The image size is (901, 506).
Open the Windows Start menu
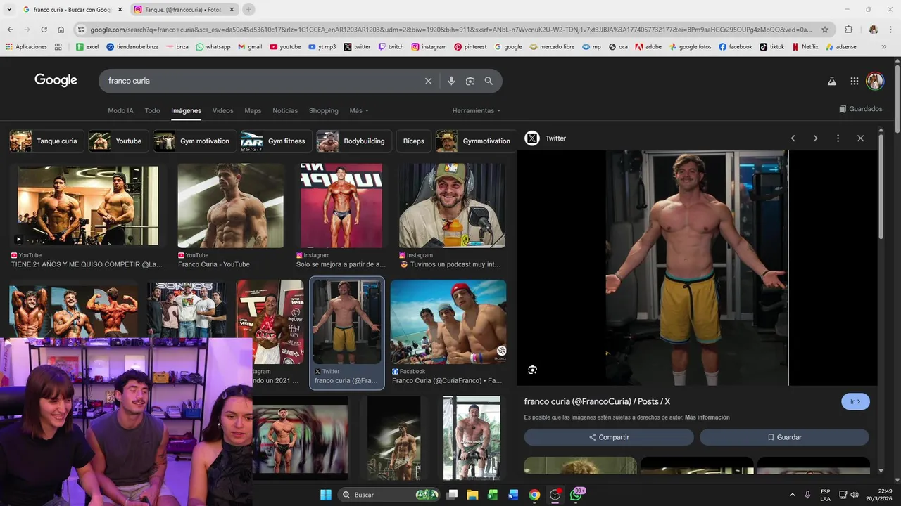tap(326, 495)
